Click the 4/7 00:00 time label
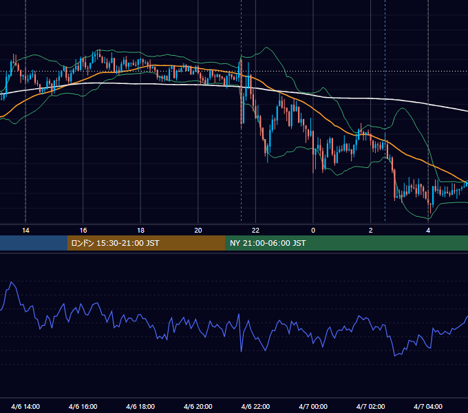Viewport: 468px width, 413px height. [313, 406]
